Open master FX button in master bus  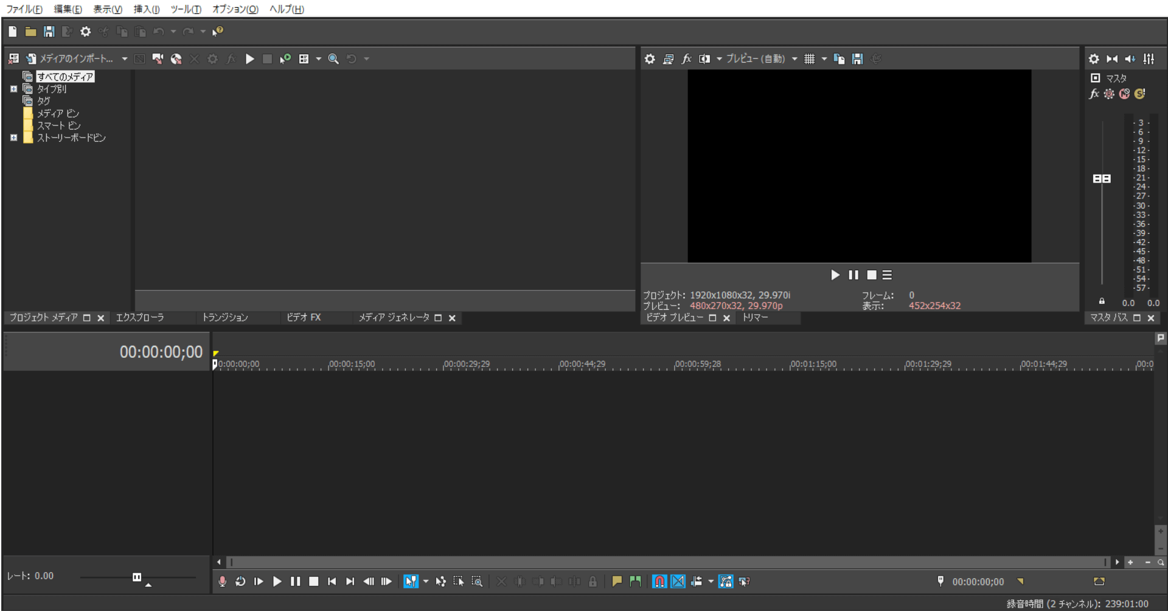click(x=1094, y=94)
